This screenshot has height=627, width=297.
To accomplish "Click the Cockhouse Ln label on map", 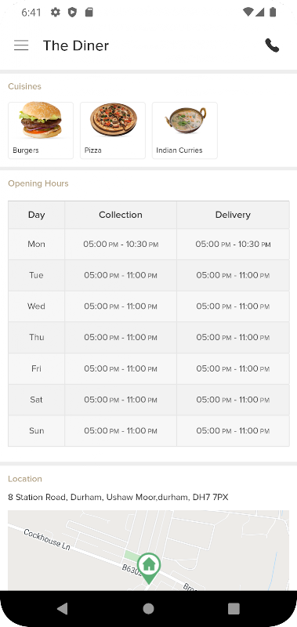I will pos(47,539).
